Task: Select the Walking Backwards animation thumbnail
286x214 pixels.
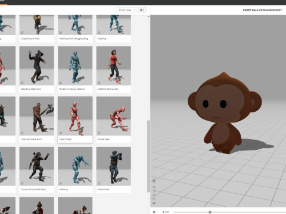Action: (114, 66)
